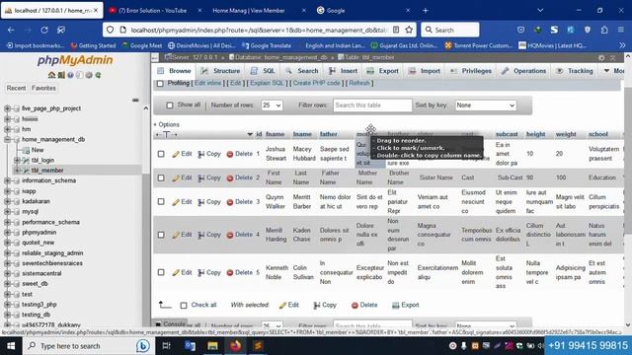Screen dimensions: 632x355
Task: Select row 2 checkbox for First Name
Action: (x=161, y=177)
